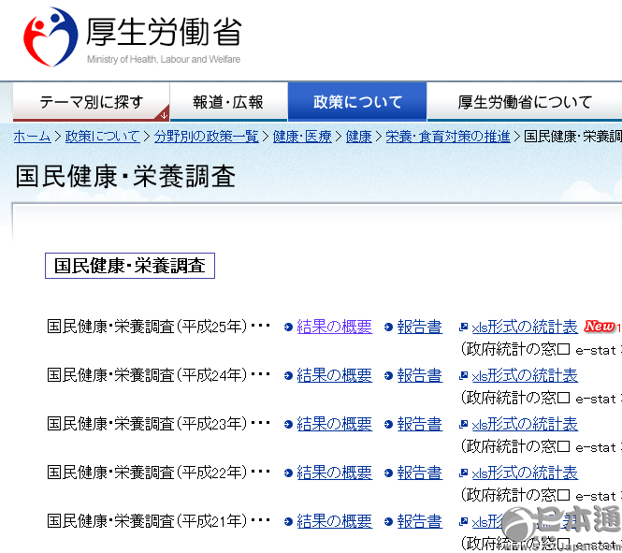Click the 健康・医療 breadcrumb link
622x553 pixels.
[x=302, y=137]
